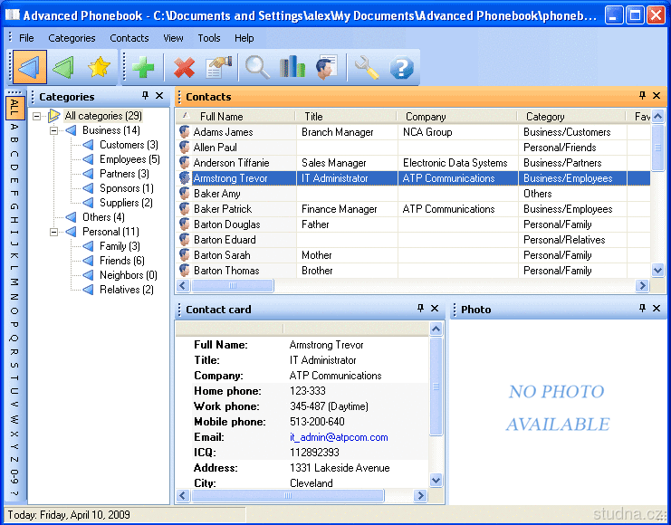This screenshot has height=525, width=671.
Task: Click the bar chart statistics icon
Action: tap(292, 68)
